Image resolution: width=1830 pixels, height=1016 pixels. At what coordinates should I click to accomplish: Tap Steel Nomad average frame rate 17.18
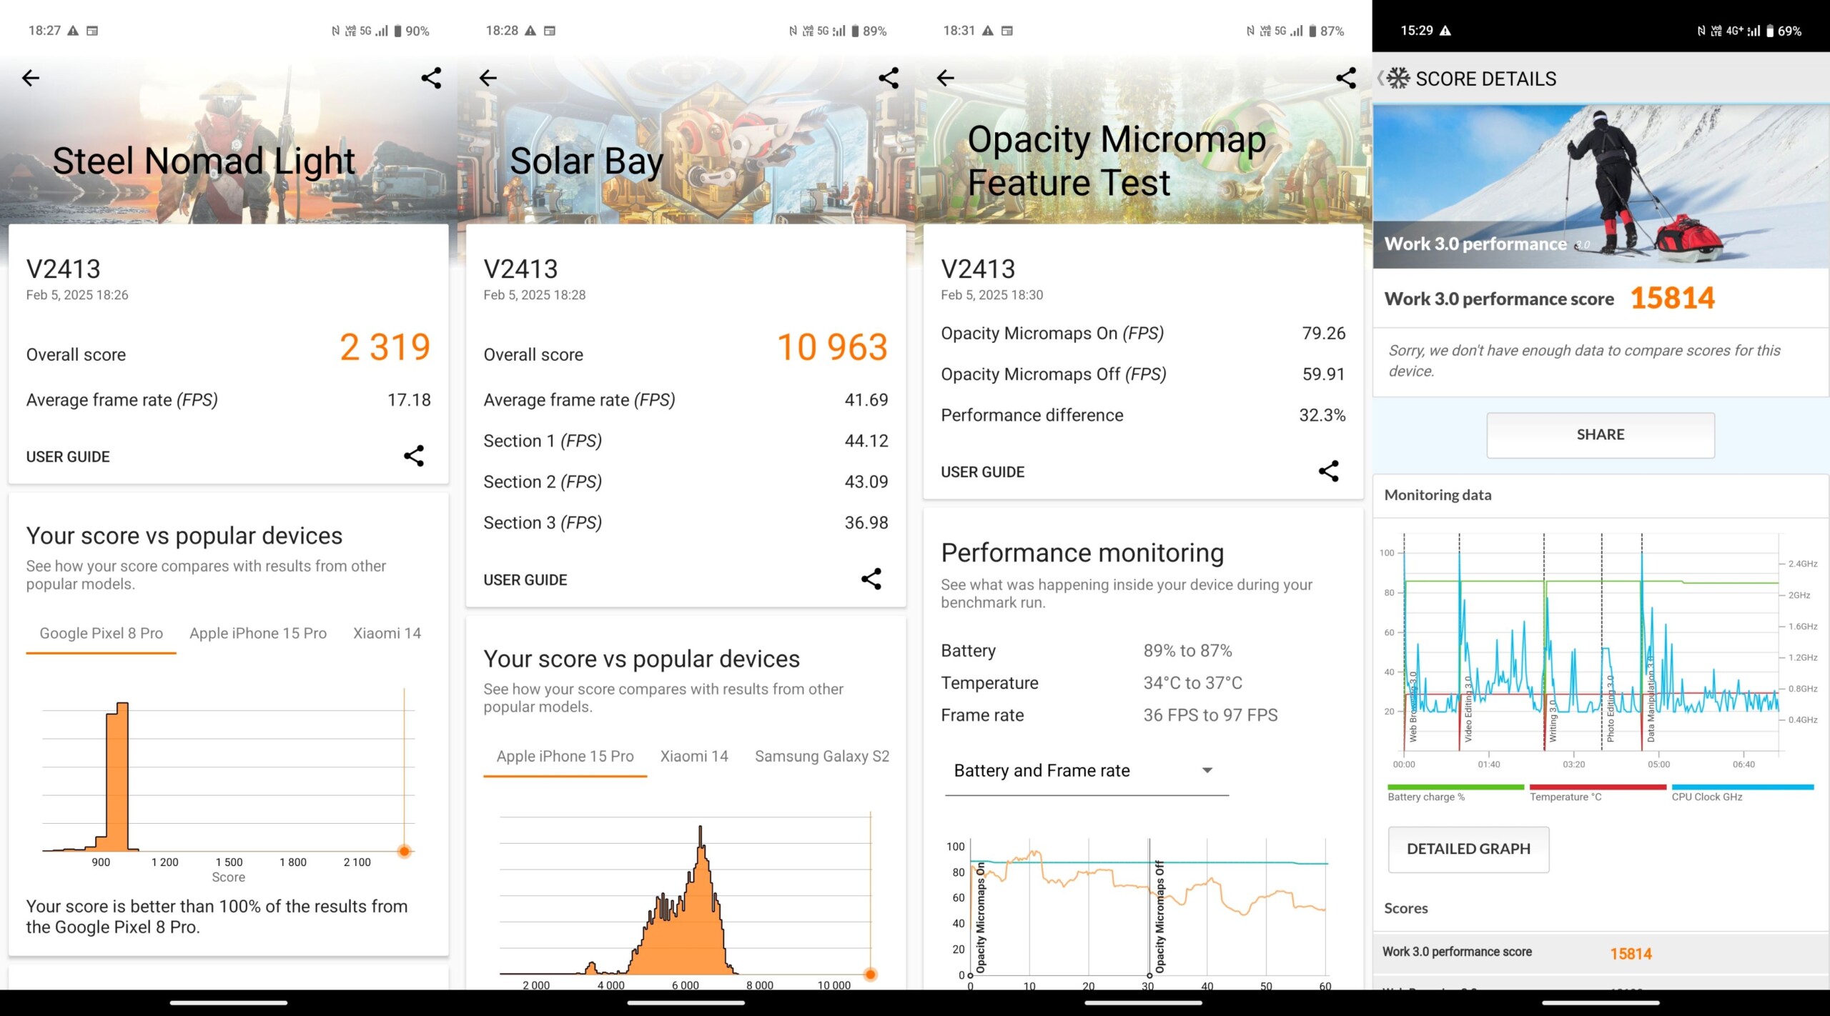(x=228, y=399)
